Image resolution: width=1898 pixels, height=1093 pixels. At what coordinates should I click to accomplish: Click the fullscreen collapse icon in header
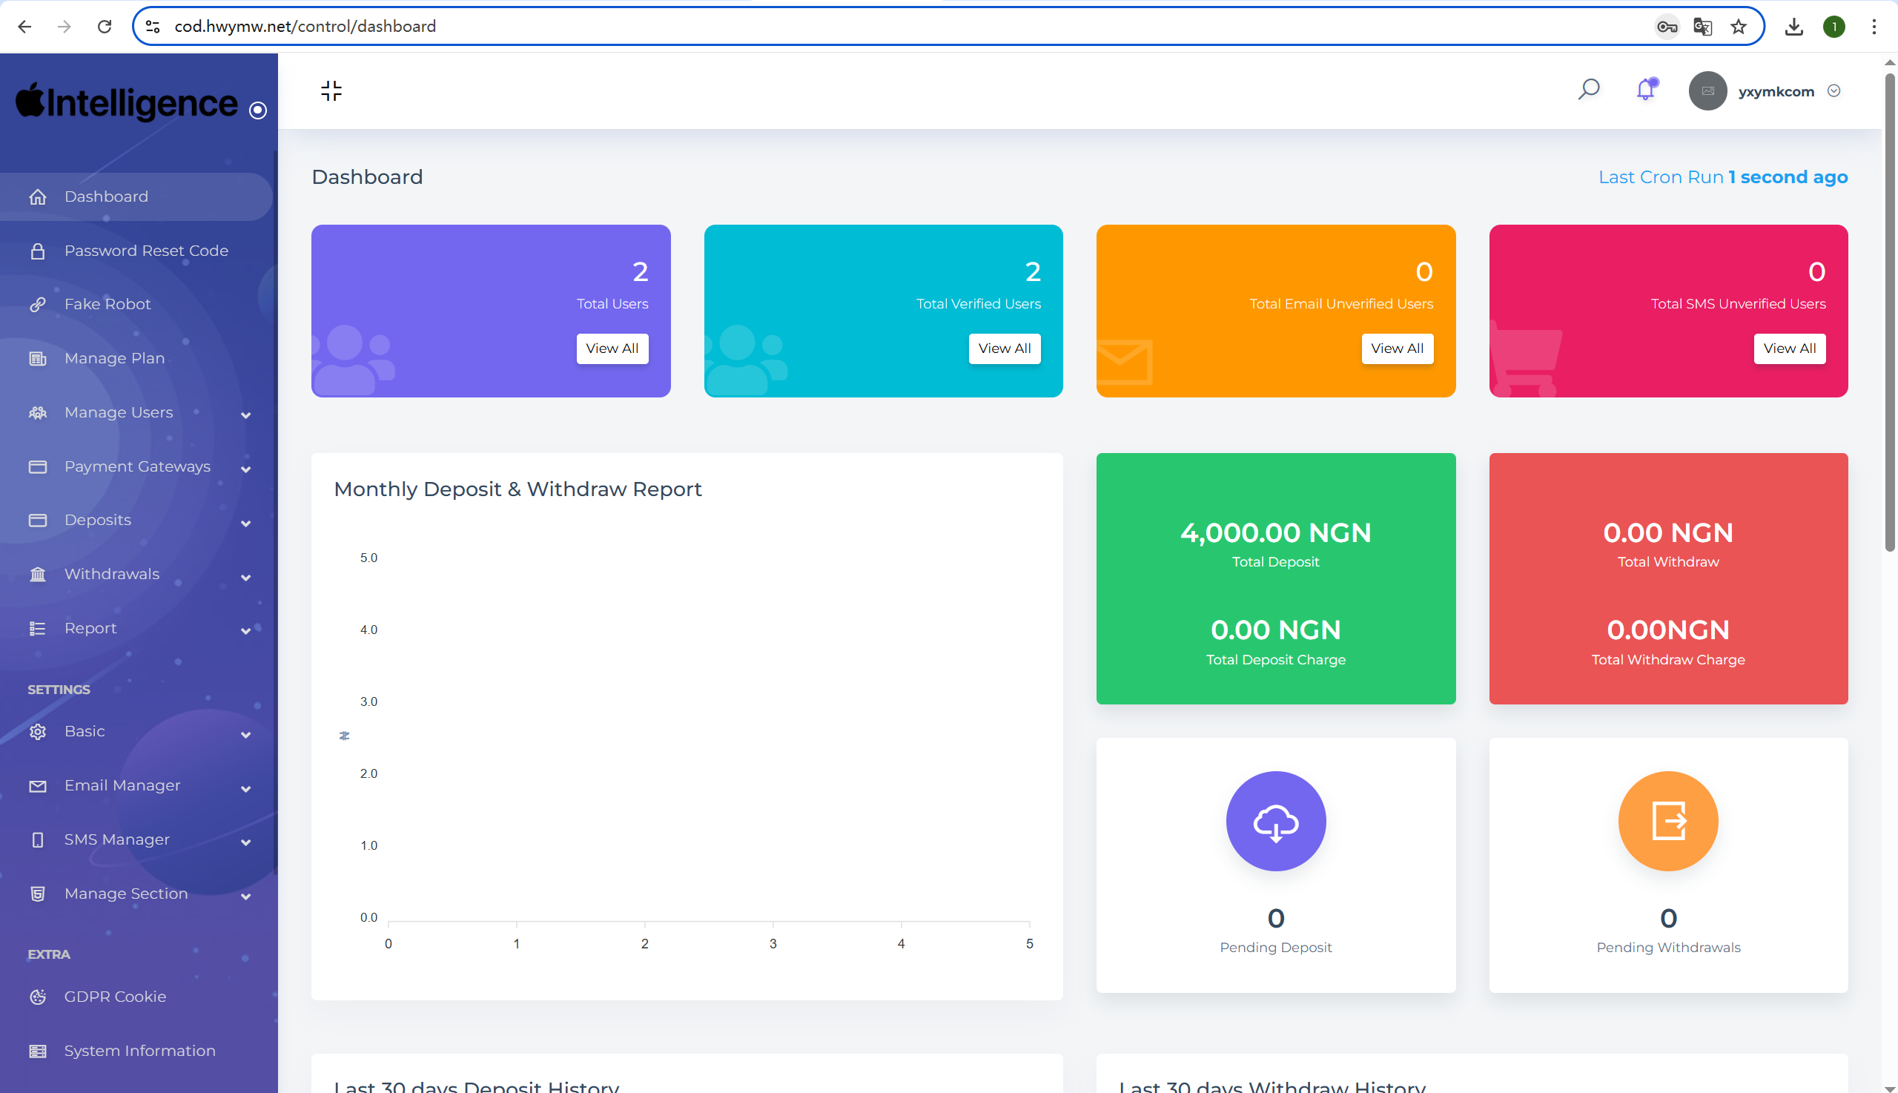pyautogui.click(x=331, y=90)
